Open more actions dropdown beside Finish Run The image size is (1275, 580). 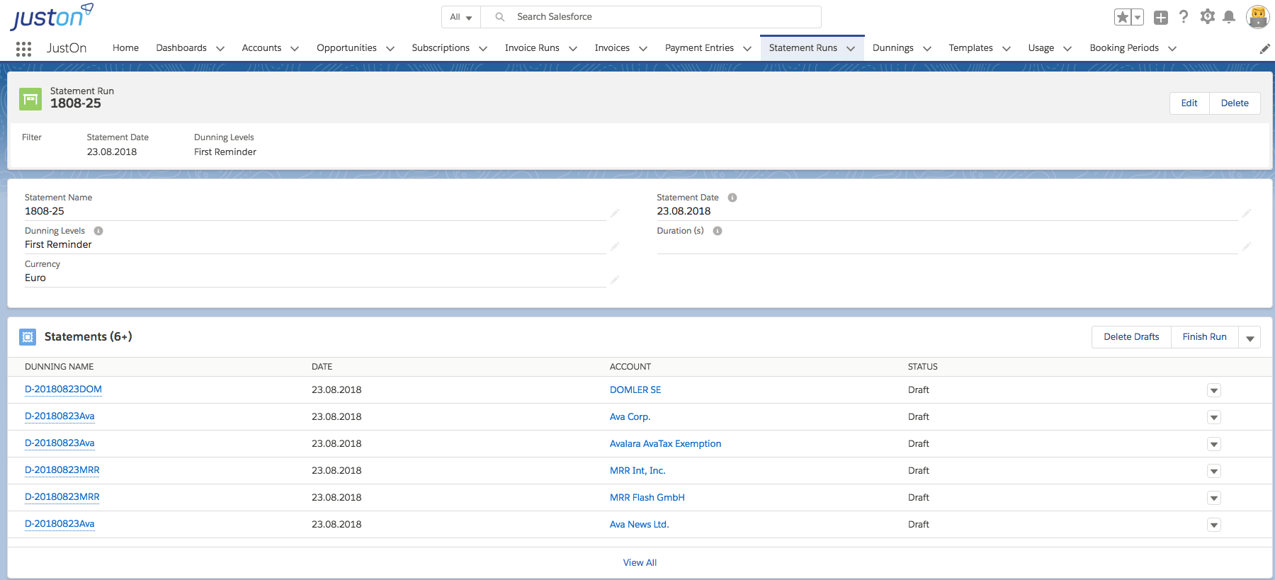point(1249,337)
